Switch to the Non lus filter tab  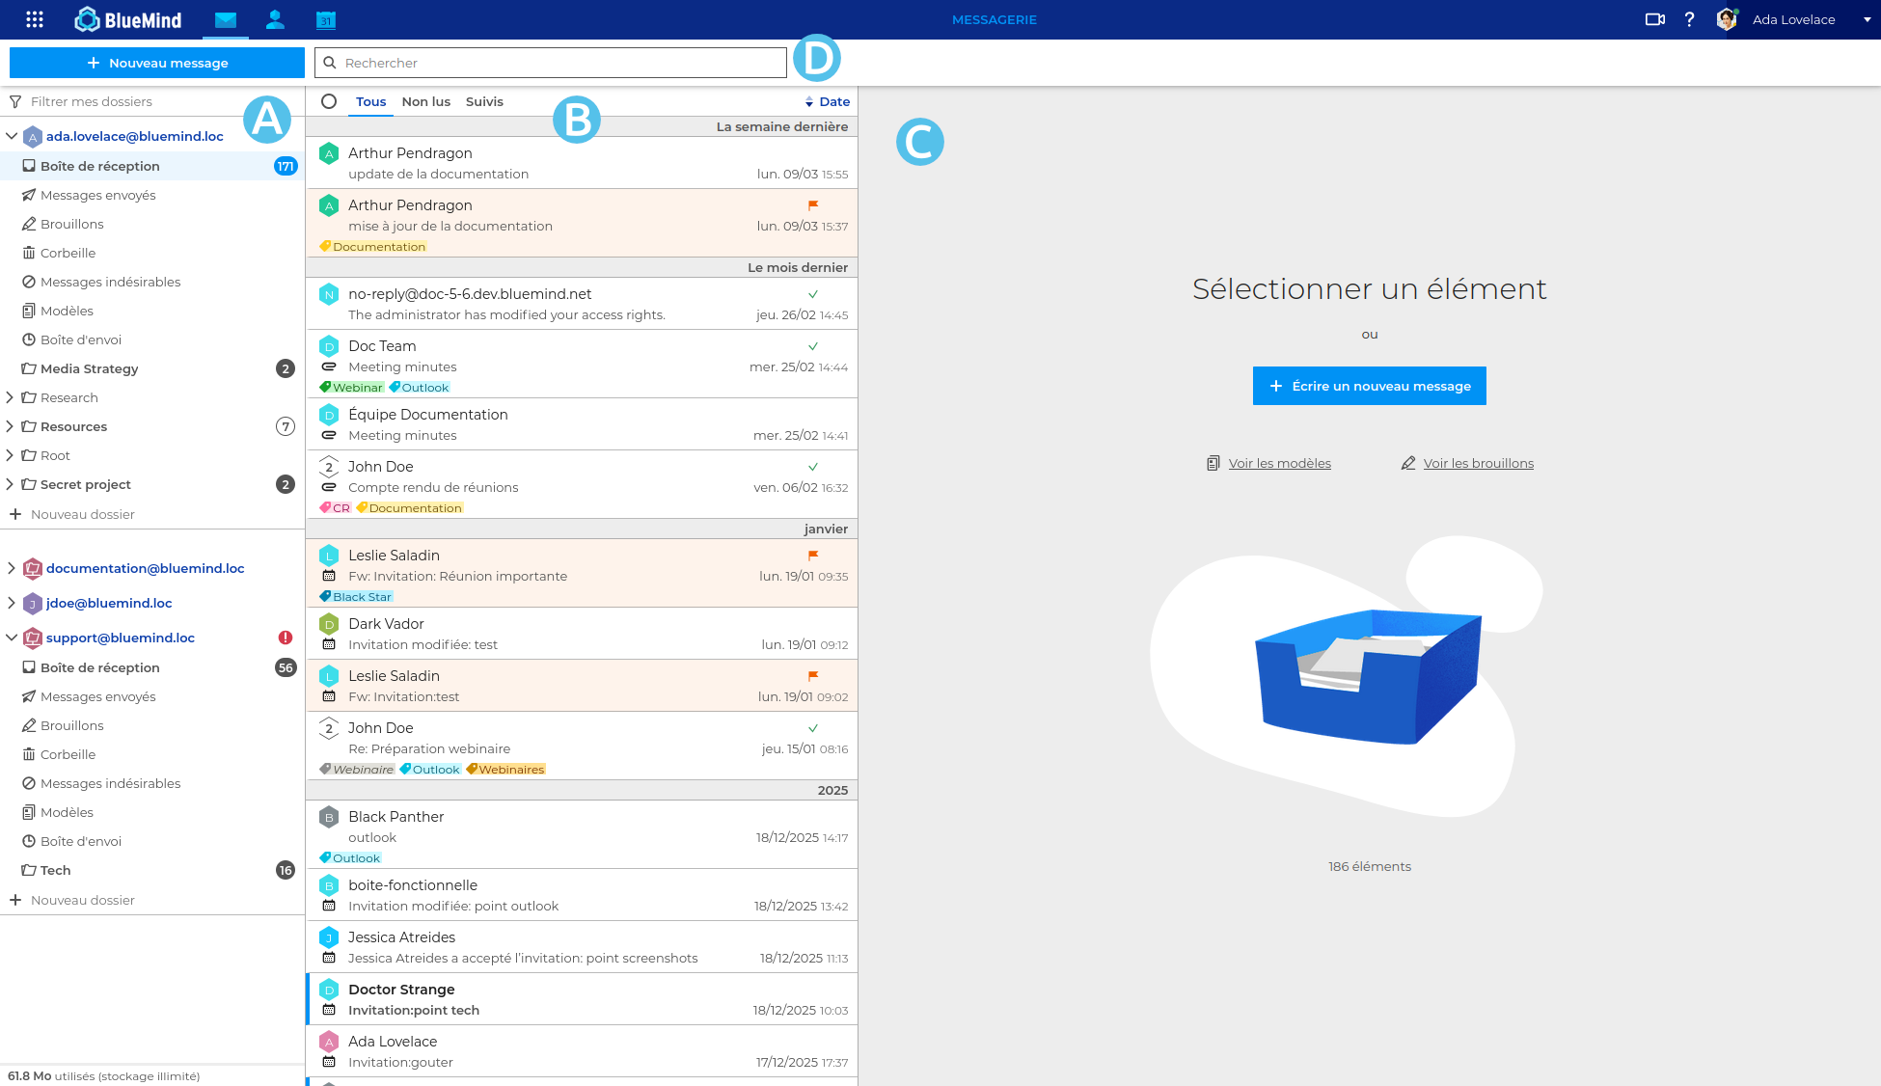pyautogui.click(x=425, y=101)
